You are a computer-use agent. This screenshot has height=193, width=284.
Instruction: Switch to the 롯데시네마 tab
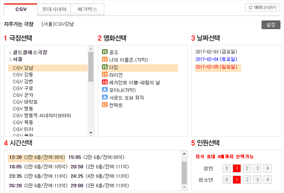(x=54, y=9)
